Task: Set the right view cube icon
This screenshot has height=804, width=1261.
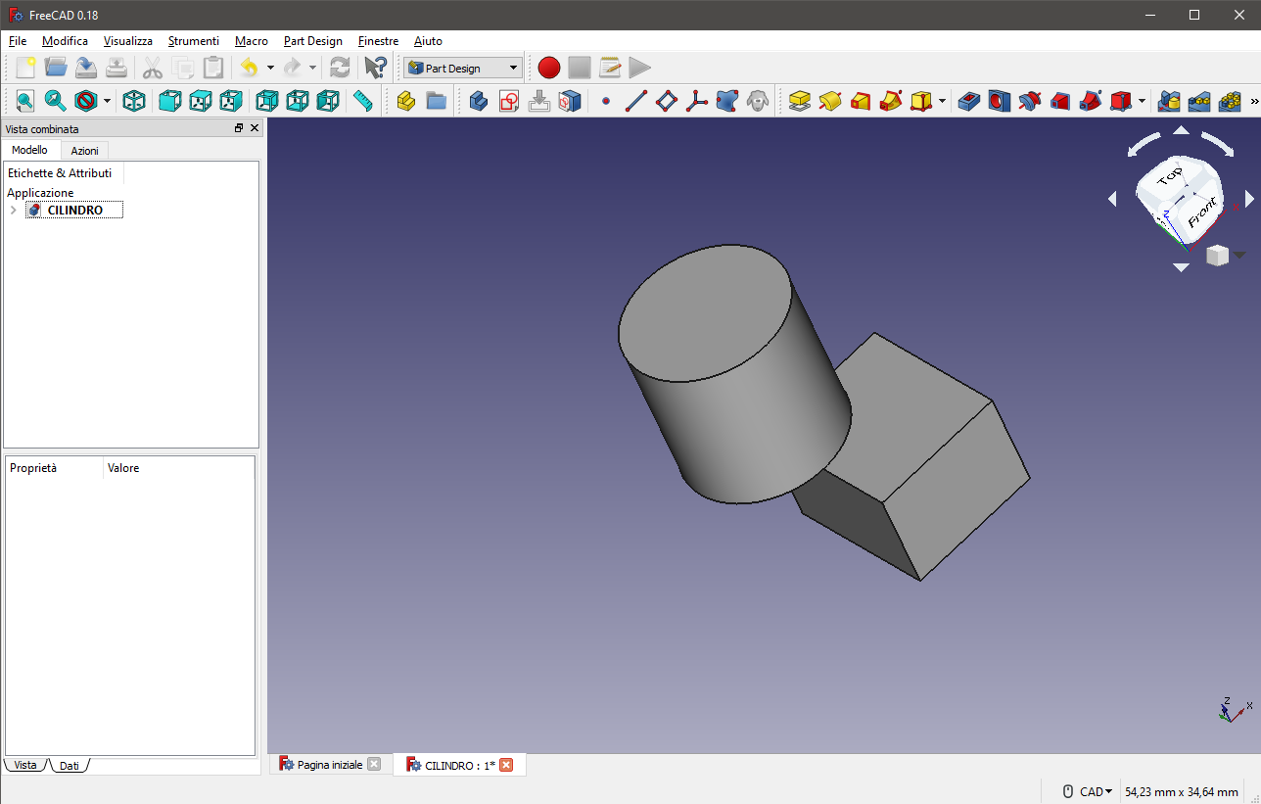Action: (x=231, y=101)
